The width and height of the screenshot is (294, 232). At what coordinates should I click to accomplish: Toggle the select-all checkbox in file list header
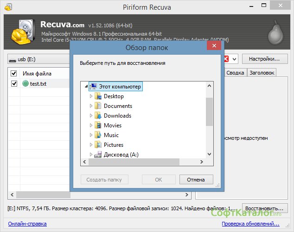pos(13,74)
